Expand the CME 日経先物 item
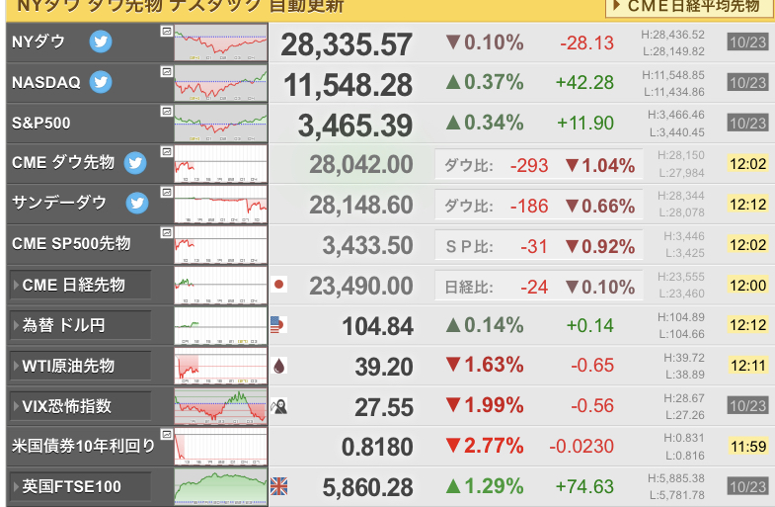 (x=80, y=285)
